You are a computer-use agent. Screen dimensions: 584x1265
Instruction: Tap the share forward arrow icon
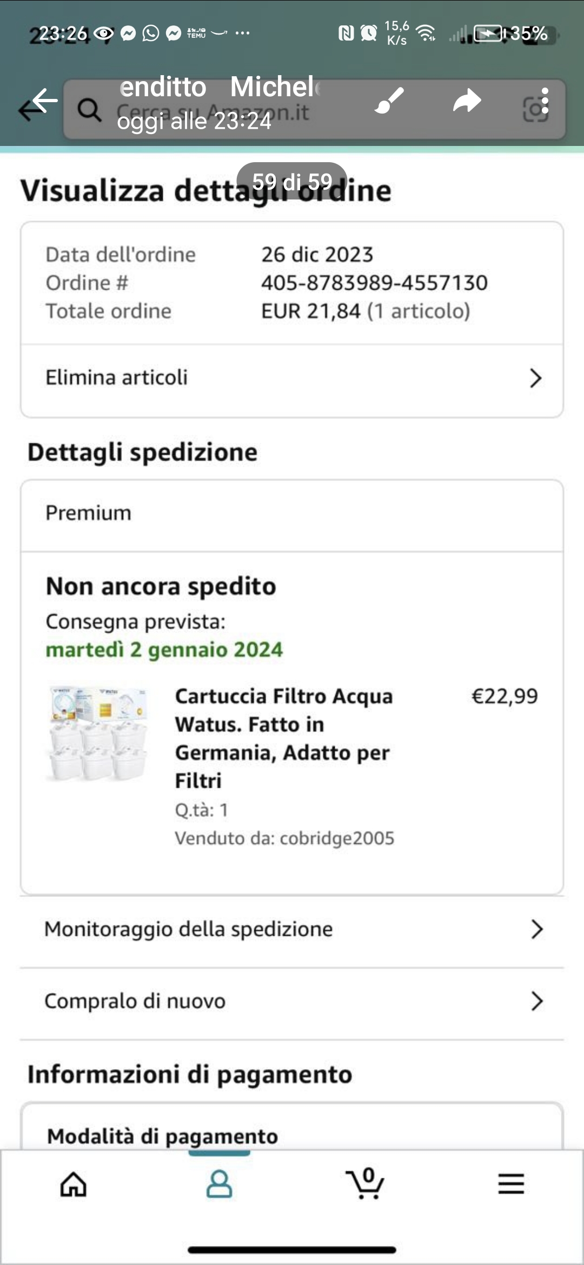coord(467,101)
